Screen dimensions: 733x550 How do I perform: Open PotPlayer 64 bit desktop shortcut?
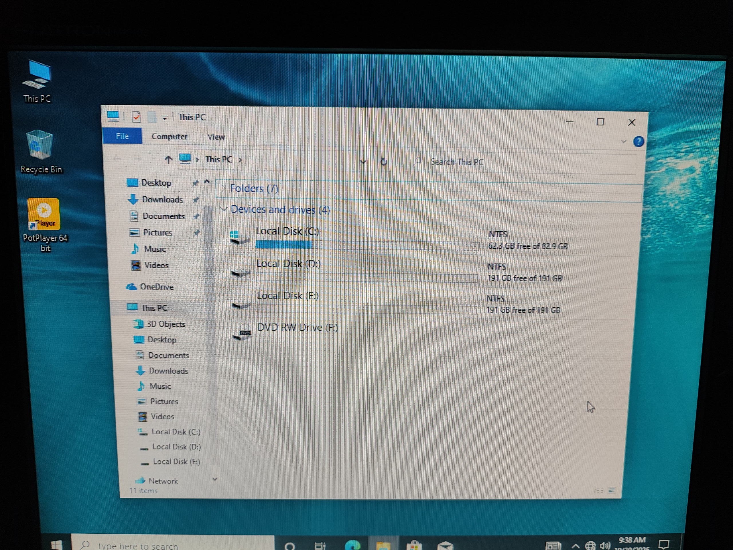44,214
